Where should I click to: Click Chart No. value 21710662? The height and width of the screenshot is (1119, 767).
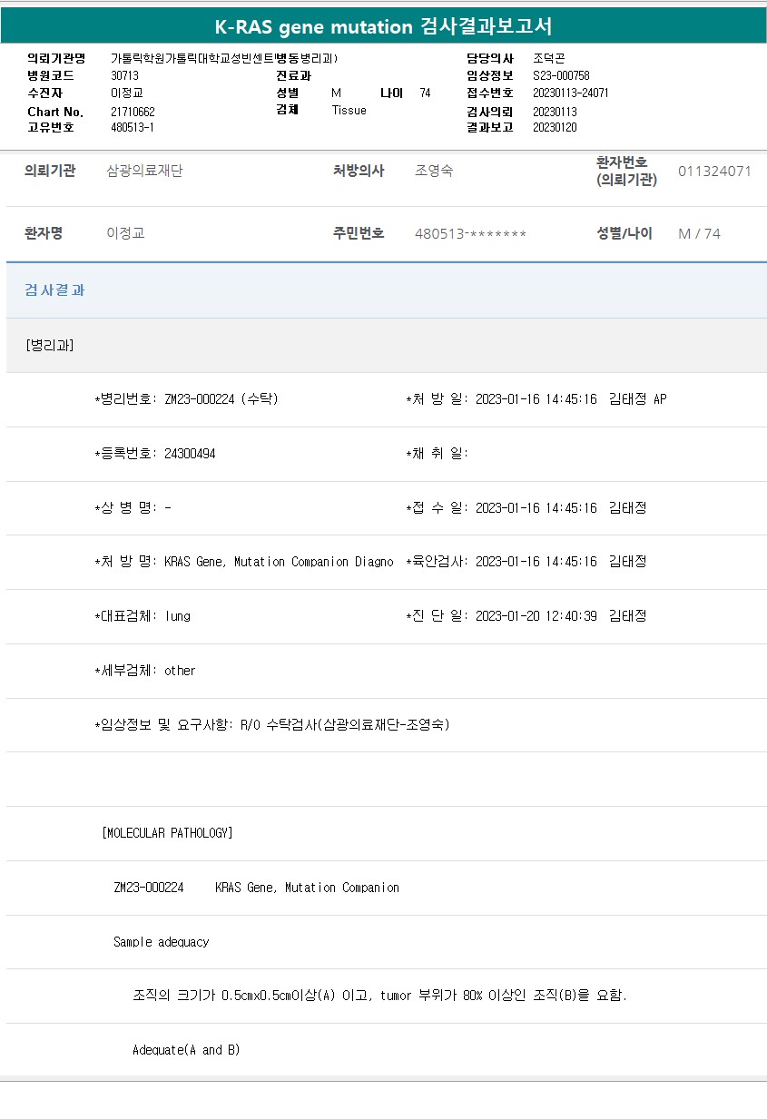click(x=133, y=112)
